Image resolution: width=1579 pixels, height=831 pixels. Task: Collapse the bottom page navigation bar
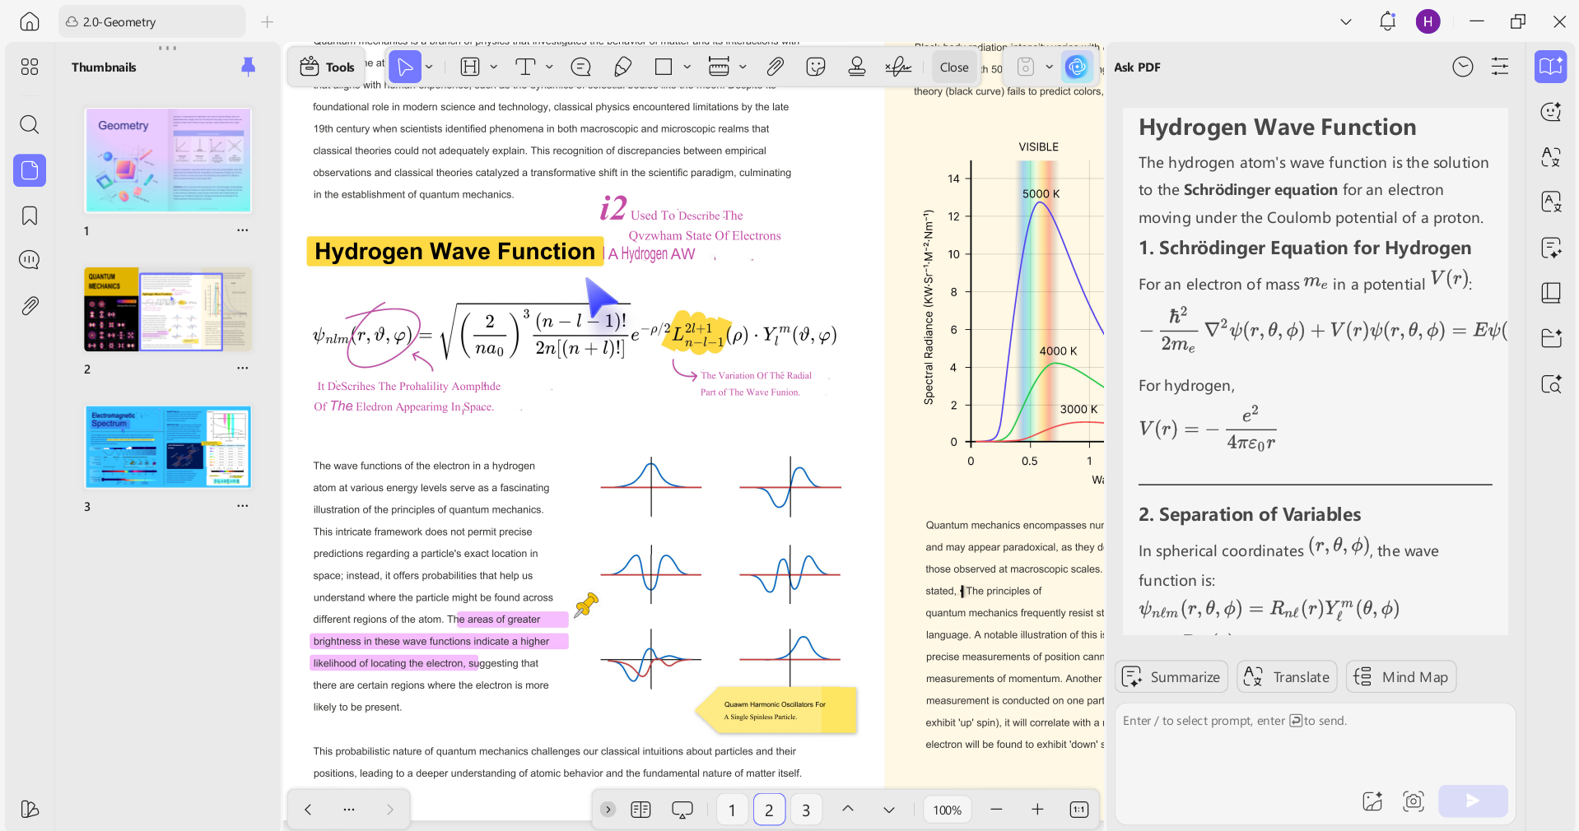[x=608, y=810]
